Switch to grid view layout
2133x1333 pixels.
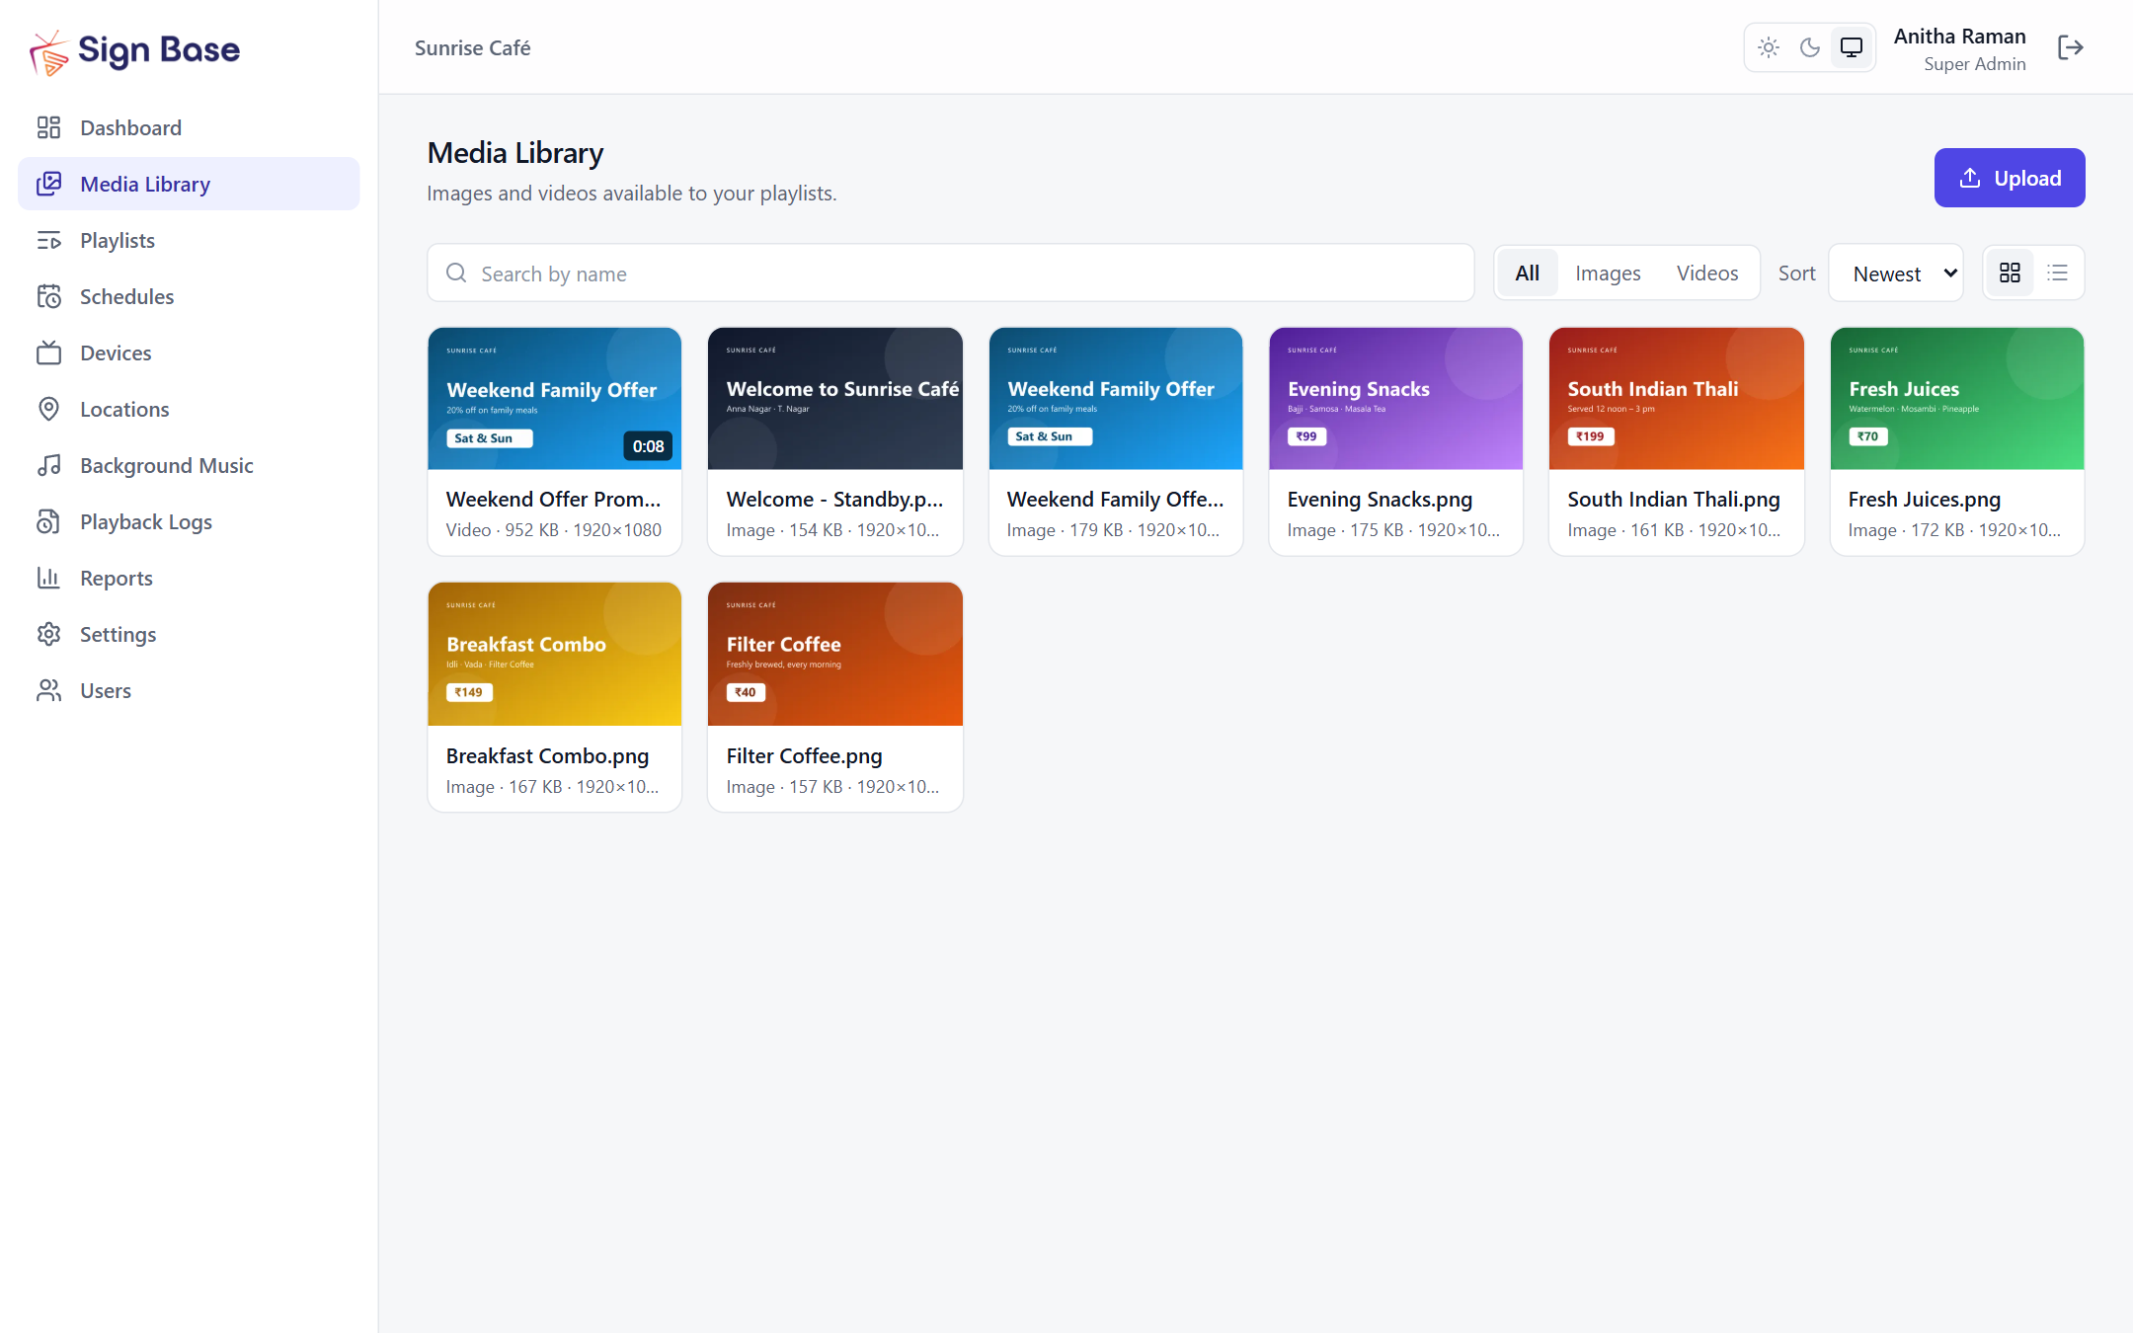click(2010, 273)
